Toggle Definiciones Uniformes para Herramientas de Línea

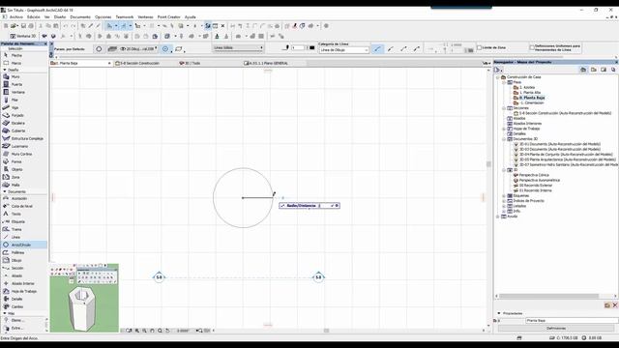click(x=532, y=47)
